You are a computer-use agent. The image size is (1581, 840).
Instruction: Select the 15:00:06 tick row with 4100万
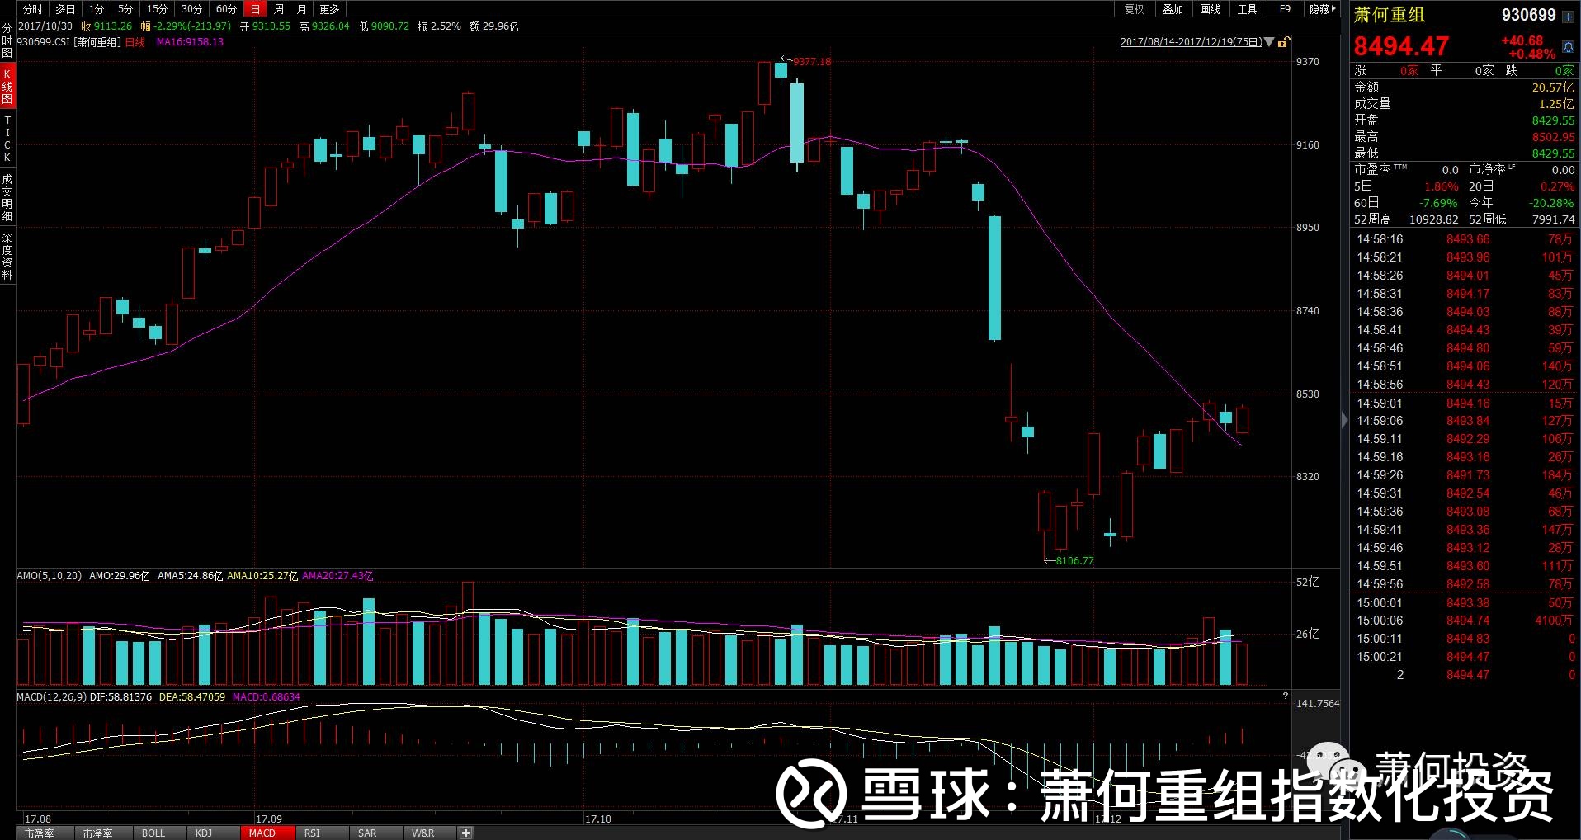click(x=1465, y=621)
